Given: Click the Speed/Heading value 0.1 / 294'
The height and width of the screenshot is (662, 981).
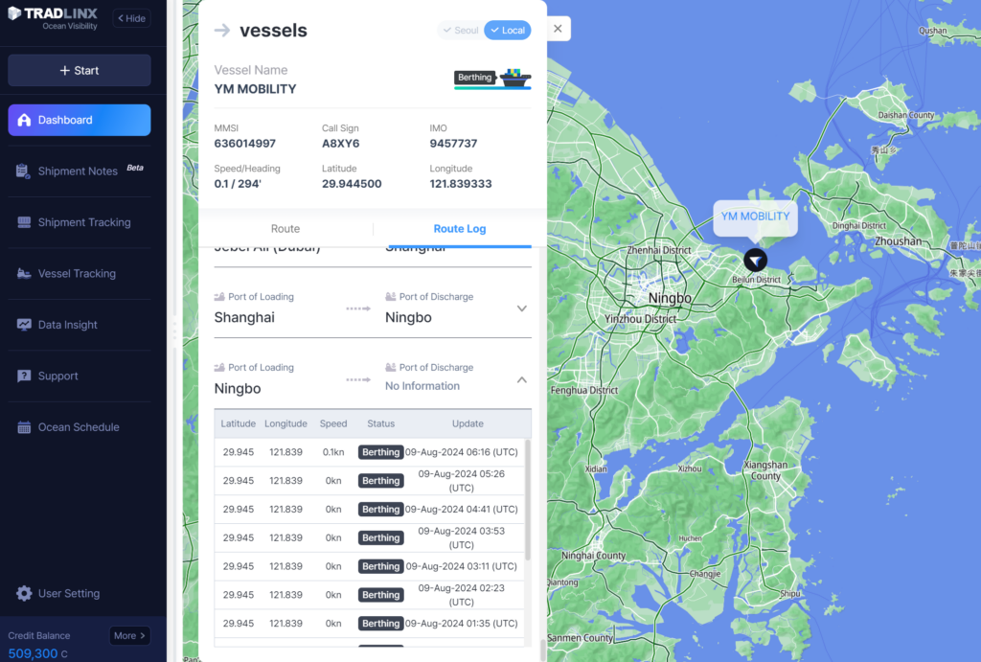Looking at the screenshot, I should (238, 184).
